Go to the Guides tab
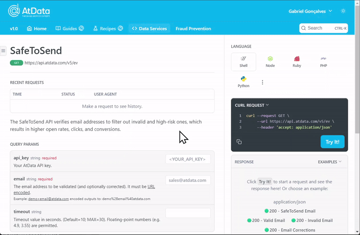Screen dimensions: 360x235 tap(70, 28)
